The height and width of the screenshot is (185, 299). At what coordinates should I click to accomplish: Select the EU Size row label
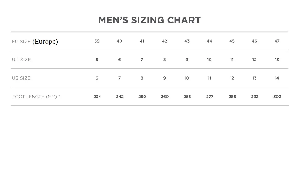[21, 42]
